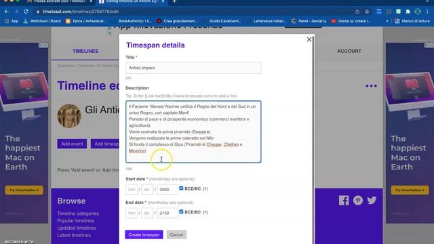The image size is (434, 244).
Task: Click the timeline profile thumbnail image
Action: 69,116
